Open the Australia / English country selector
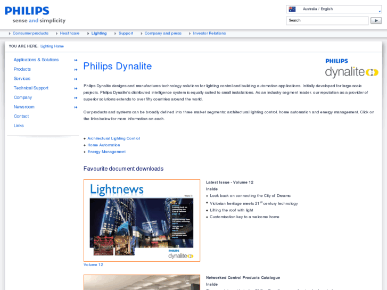The height and width of the screenshot is (290, 387). [334, 9]
